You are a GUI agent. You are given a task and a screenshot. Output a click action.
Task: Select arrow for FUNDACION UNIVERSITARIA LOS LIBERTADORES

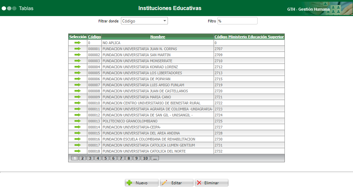point(78,73)
